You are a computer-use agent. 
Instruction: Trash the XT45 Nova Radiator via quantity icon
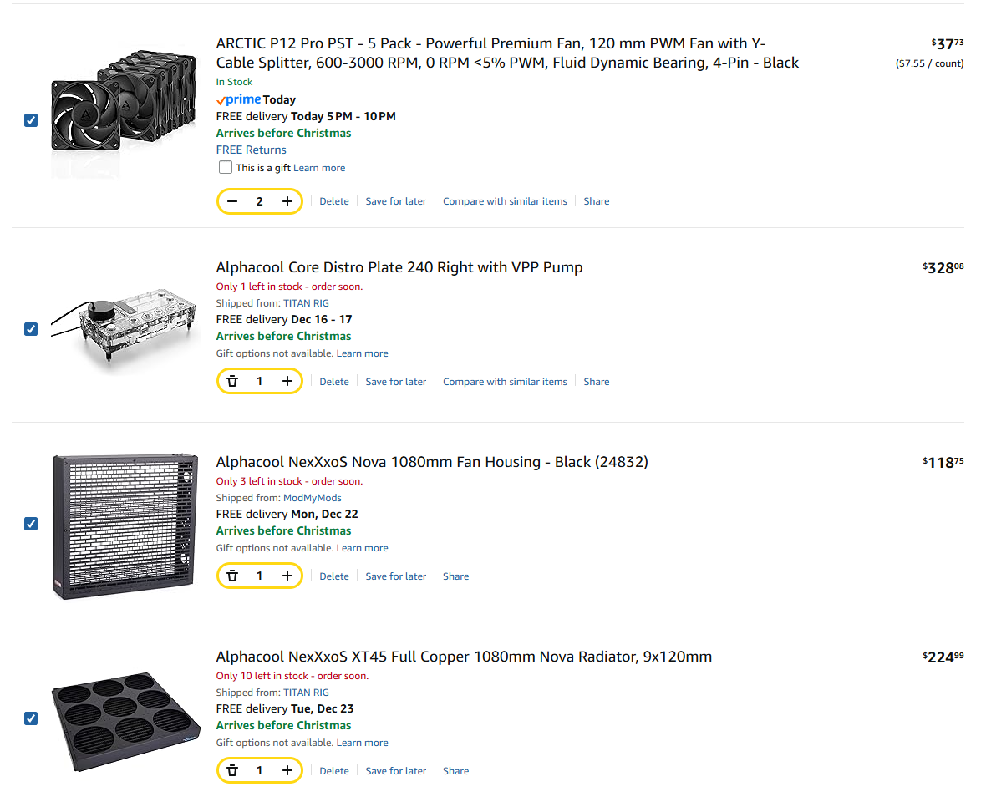click(233, 771)
